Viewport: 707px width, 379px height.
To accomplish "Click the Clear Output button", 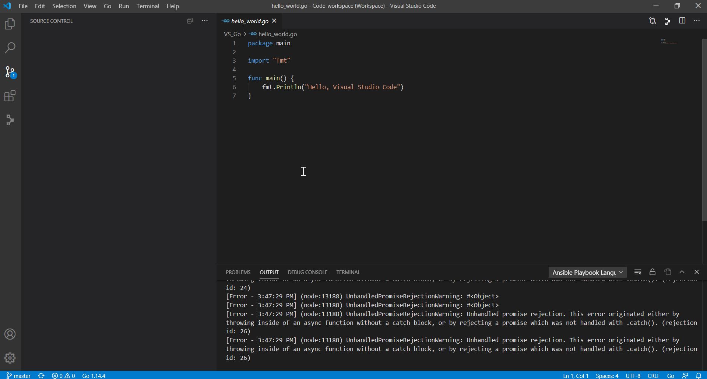I will click(637, 272).
